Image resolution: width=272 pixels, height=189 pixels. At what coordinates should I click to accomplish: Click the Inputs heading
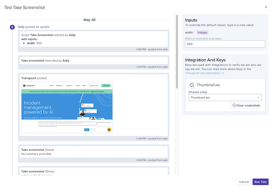pyautogui.click(x=191, y=20)
